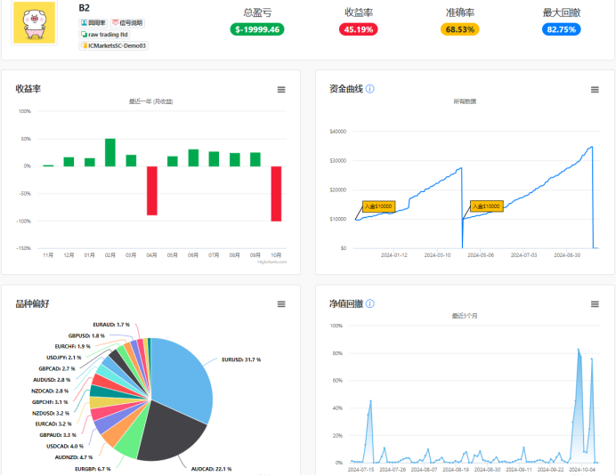Click the green total profit badge $-19999.46
Screen dimensions: 616x476
(x=257, y=29)
